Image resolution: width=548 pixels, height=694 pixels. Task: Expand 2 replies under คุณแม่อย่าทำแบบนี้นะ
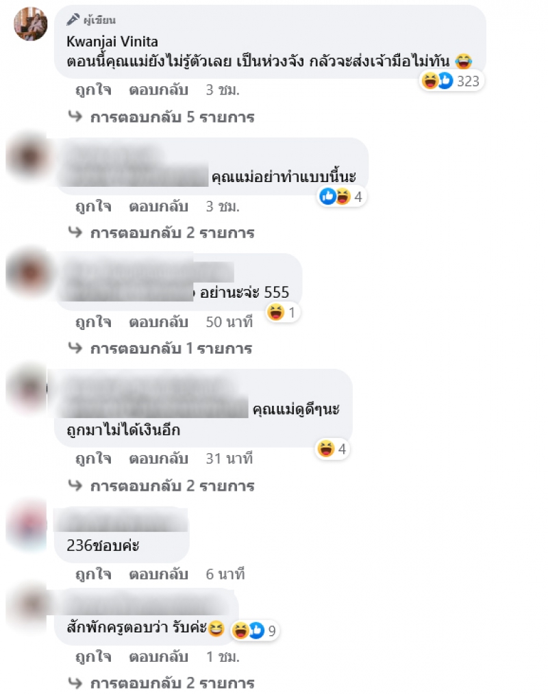coord(173,233)
